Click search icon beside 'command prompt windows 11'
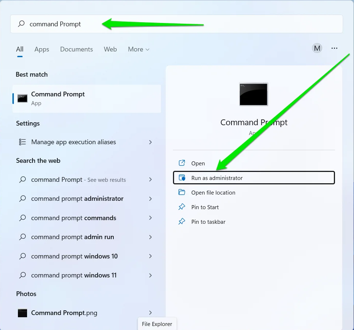This screenshot has width=354, height=330. 22,275
